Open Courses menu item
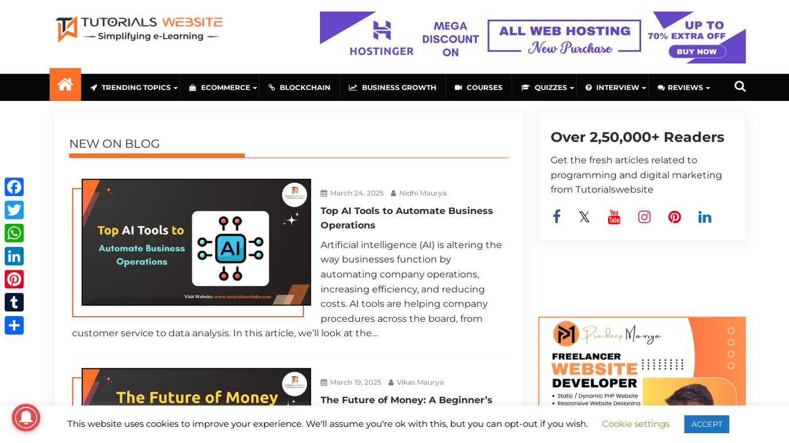This screenshot has height=443, width=789. 479,88
